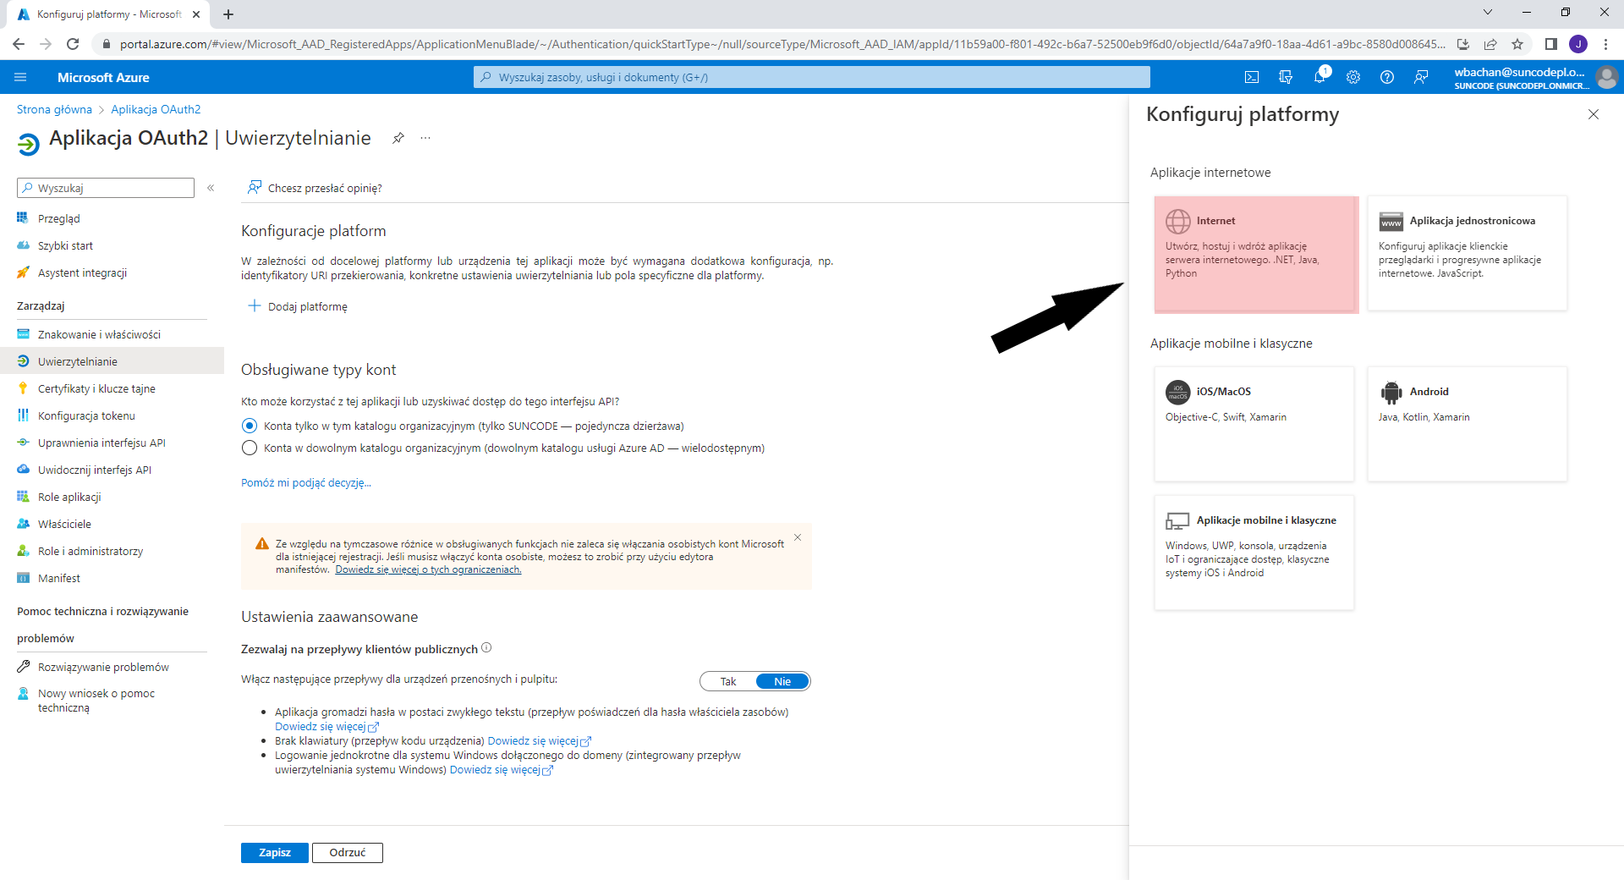This screenshot has width=1624, height=880.
Task: Click the Microsoft Azure logo text
Action: pyautogui.click(x=103, y=77)
